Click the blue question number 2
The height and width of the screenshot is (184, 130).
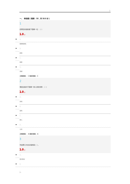tap(20, 81)
